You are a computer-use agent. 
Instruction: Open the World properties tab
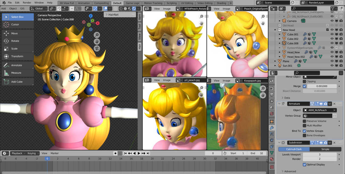272,114
